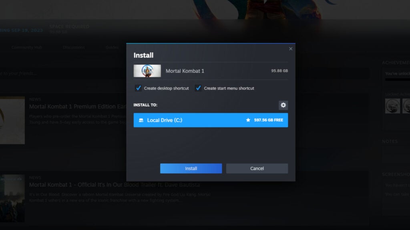Open the Discussions tab
The height and width of the screenshot is (230, 410).
(74, 47)
